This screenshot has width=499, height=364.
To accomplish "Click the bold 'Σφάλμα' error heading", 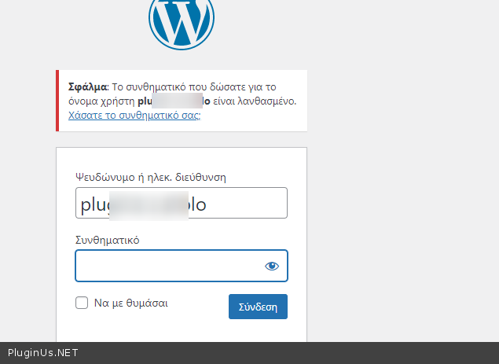I will pyautogui.click(x=88, y=87).
